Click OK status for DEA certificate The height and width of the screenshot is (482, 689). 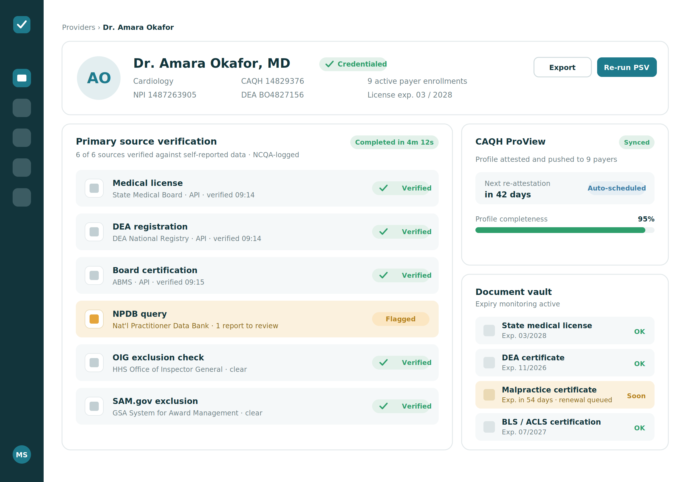tap(640, 364)
